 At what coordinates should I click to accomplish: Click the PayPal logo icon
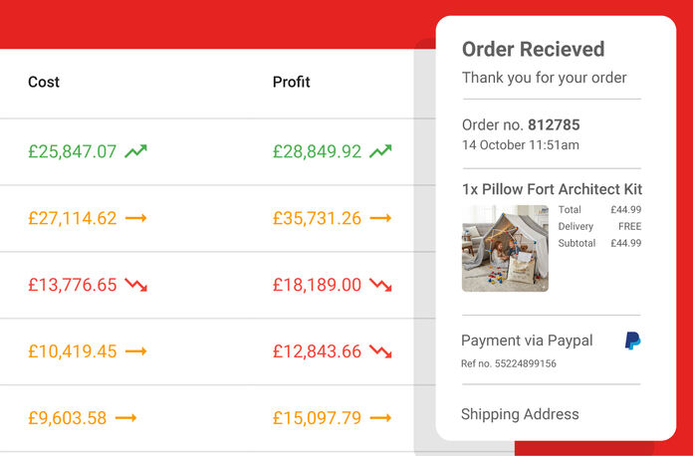click(632, 341)
